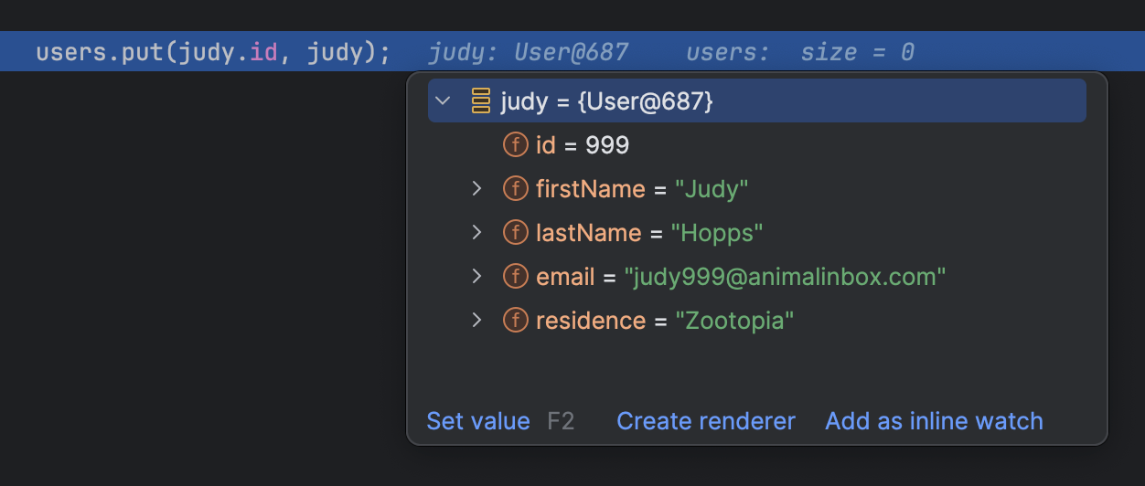Viewport: 1145px width, 486px height.
Task: Click the field icon beside lastName
Action: (516, 233)
